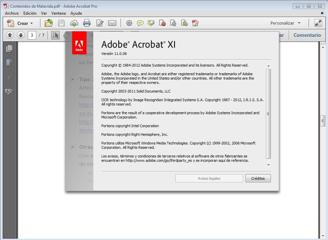This screenshot has height=240, width=328.
Task: Click the Créditos button
Action: 258,178
